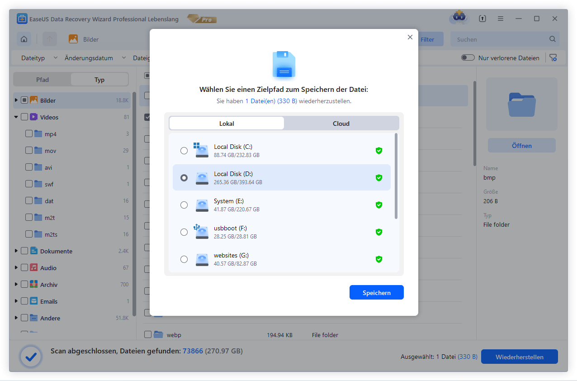Viewport: 577px width, 381px height.
Task: Click the 73866 found files count
Action: 193,351
